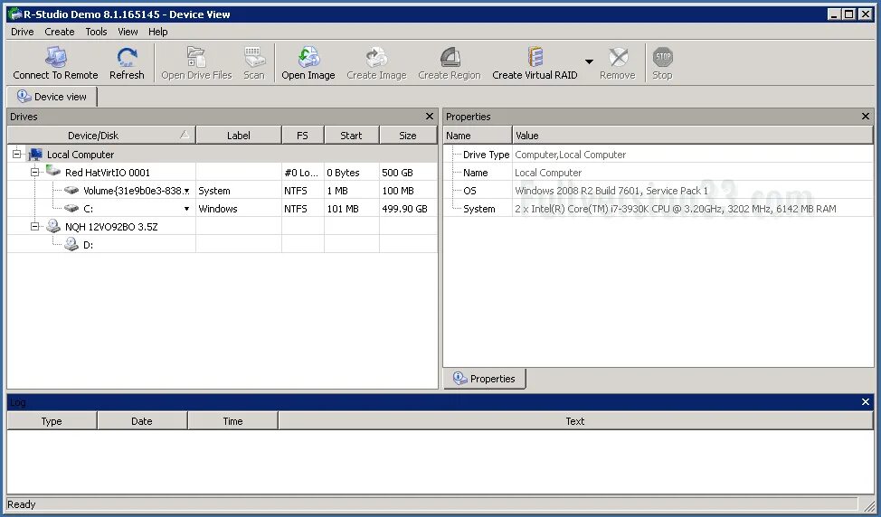The height and width of the screenshot is (517, 881).
Task: Click the Name header in Properties
Action: 478,136
